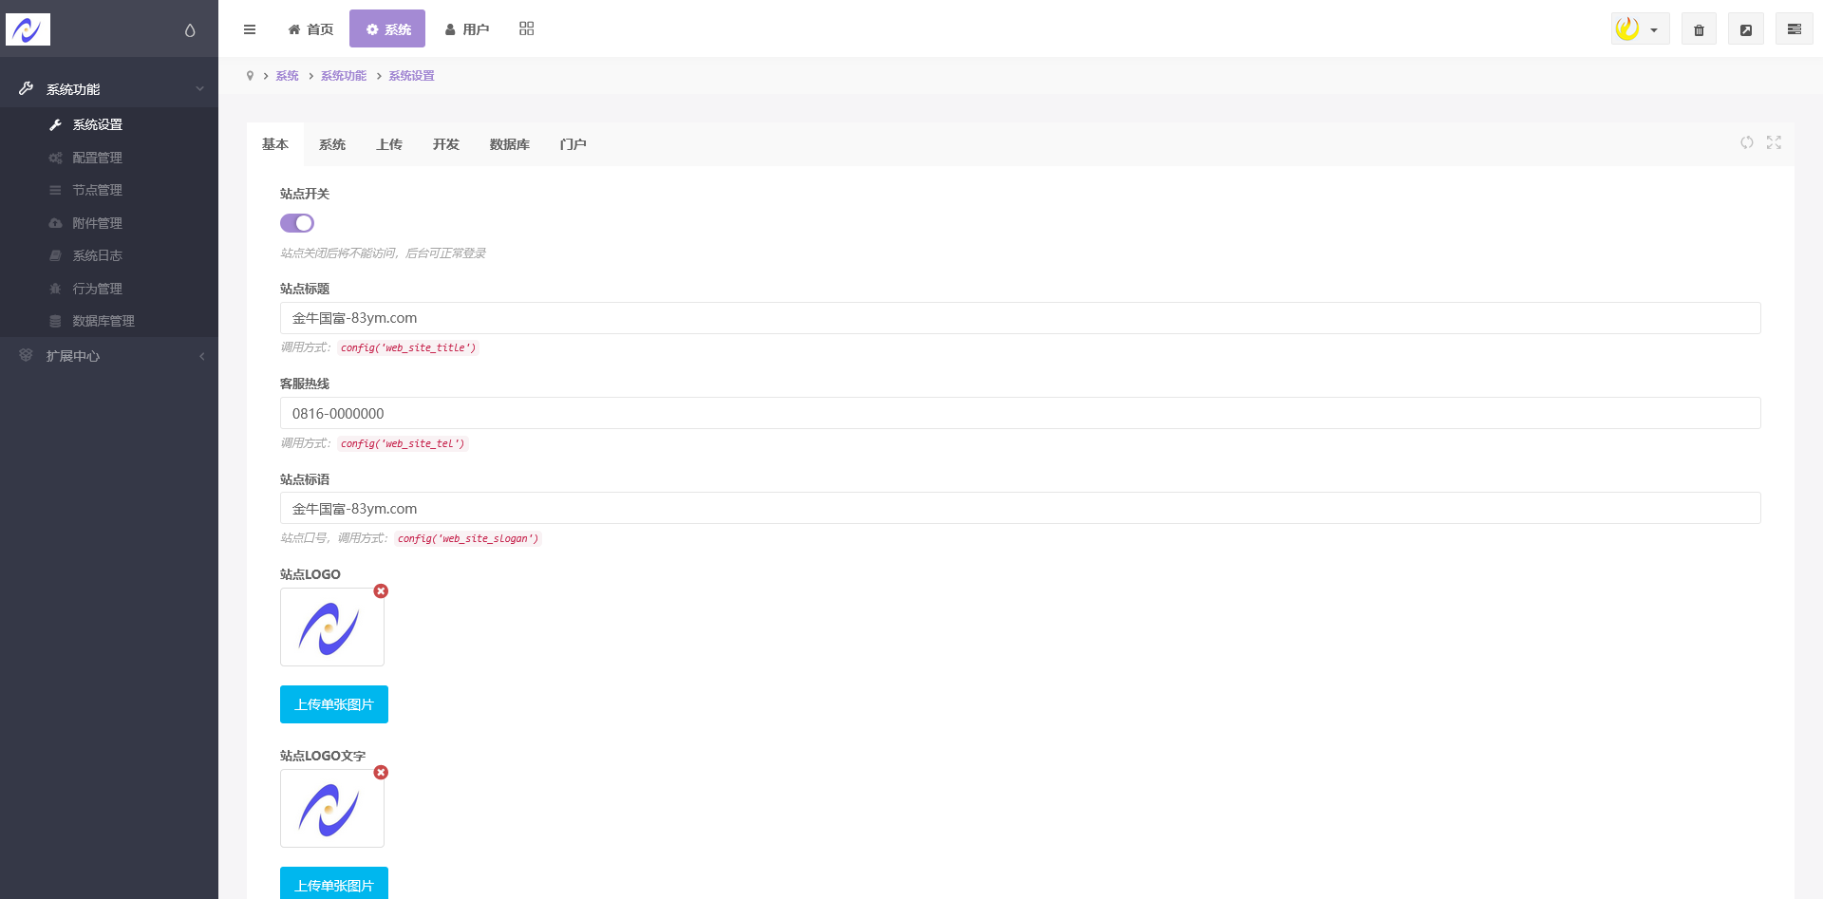
Task: Click the site logo in top-left corner
Action: pos(28,29)
